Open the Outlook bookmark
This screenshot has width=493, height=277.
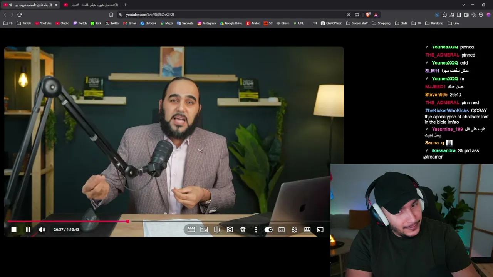148,23
